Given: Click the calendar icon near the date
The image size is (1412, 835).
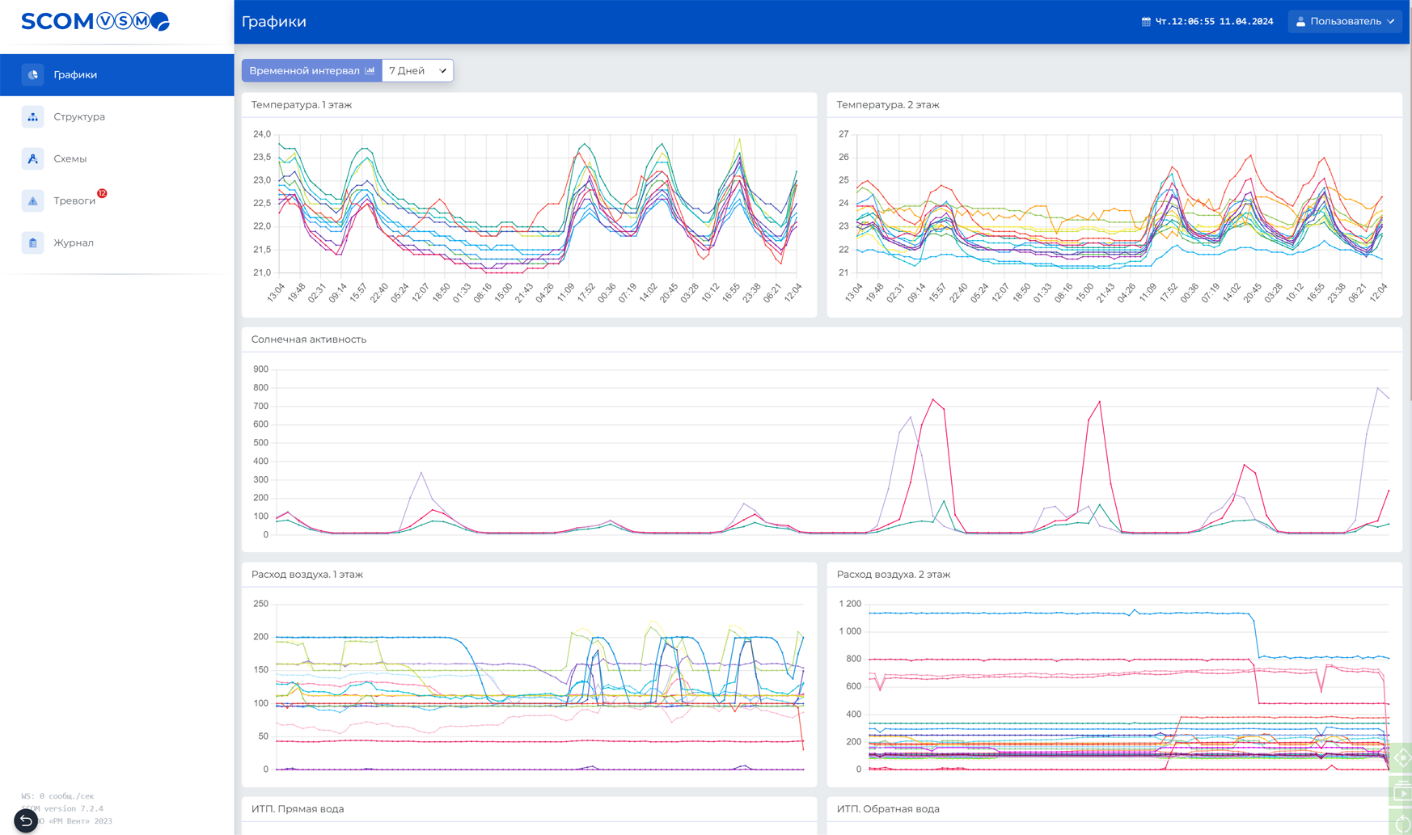Looking at the screenshot, I should tap(1146, 22).
